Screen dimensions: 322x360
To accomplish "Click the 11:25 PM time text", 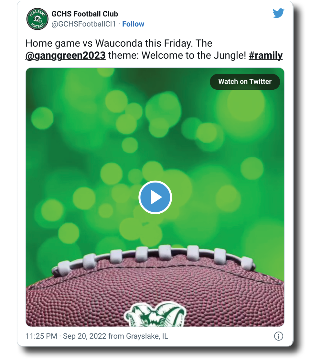I will point(41,336).
